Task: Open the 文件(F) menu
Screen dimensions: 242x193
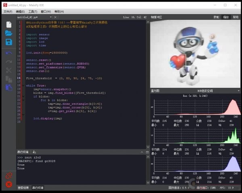Action: 8,12
